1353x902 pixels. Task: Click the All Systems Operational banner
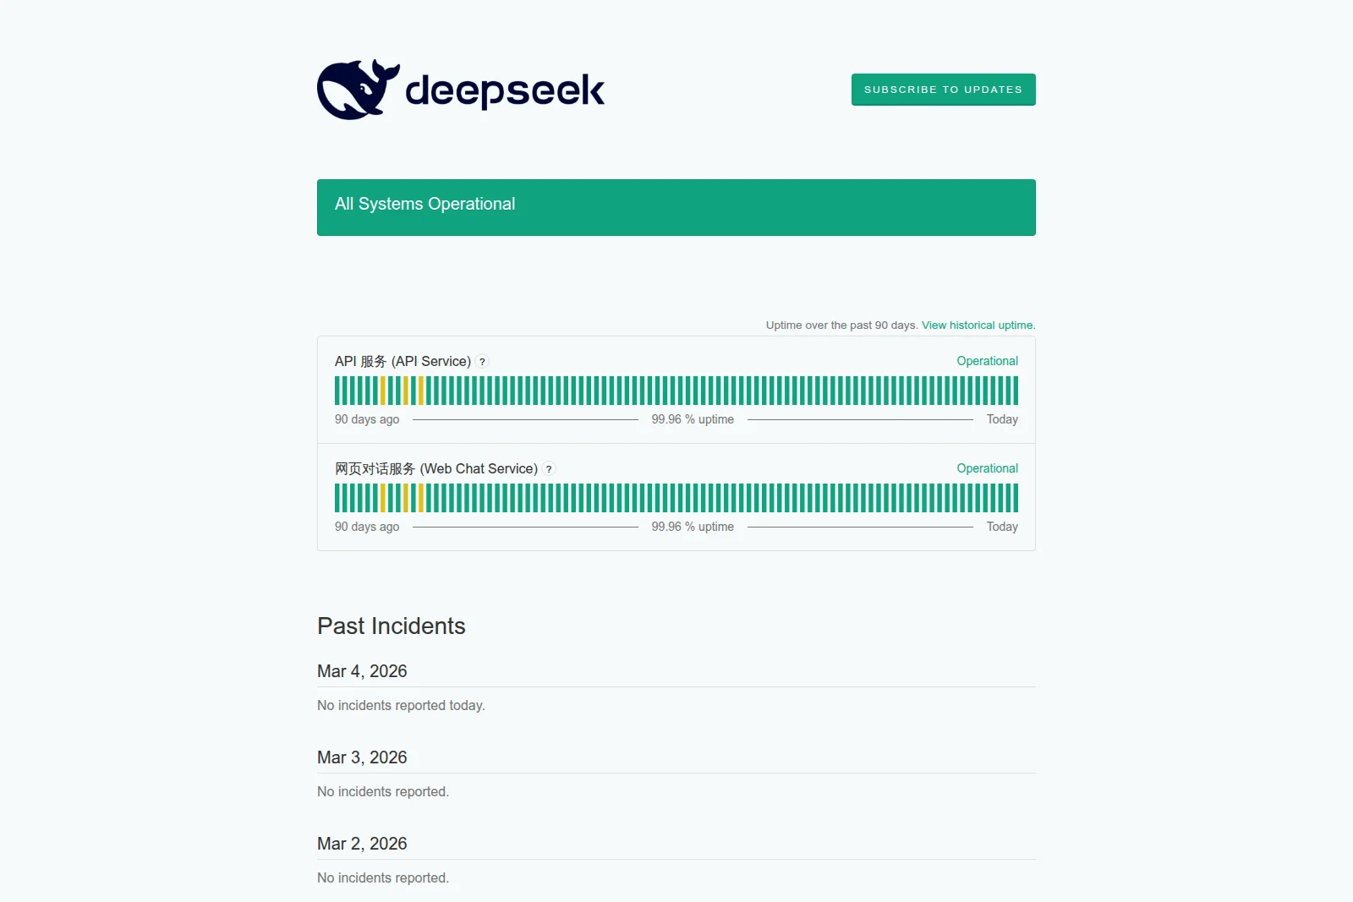[x=676, y=207]
